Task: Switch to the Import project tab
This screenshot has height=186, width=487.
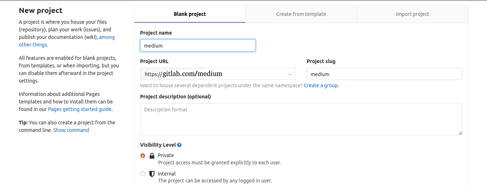Action: (x=412, y=14)
